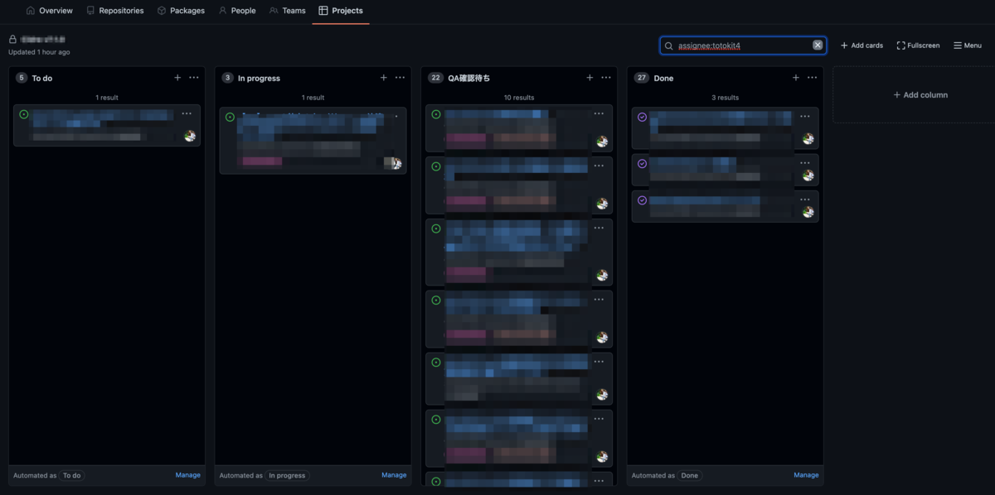Click the "In progress" automation badge in footer

[x=287, y=476]
